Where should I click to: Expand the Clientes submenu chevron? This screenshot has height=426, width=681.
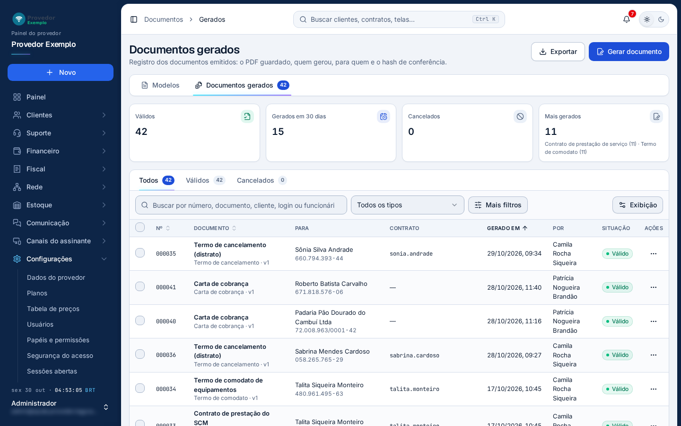pos(104,115)
